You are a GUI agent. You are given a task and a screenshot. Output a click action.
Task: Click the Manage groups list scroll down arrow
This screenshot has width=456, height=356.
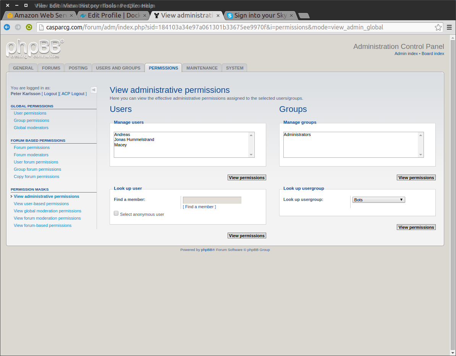click(420, 155)
